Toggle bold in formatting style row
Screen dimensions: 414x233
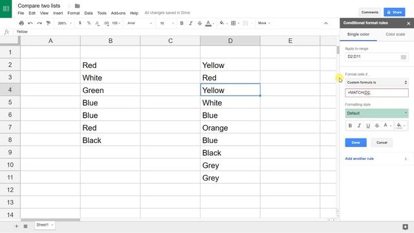[x=350, y=126]
